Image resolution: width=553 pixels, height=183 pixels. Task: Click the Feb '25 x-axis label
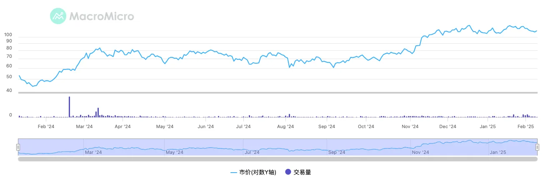(526, 126)
